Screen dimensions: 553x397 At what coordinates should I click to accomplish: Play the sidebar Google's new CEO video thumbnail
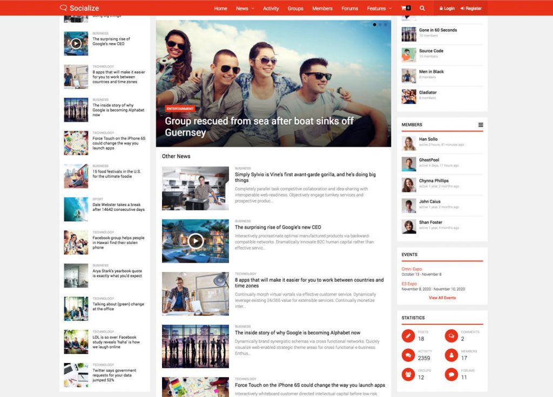point(76,44)
